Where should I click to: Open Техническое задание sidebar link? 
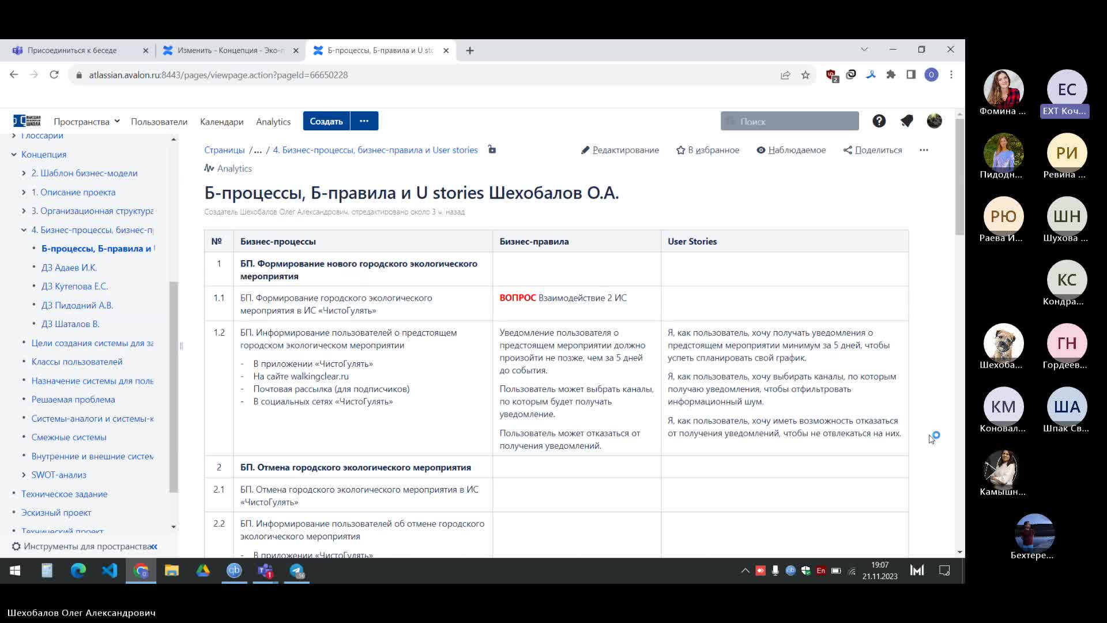pos(64,494)
